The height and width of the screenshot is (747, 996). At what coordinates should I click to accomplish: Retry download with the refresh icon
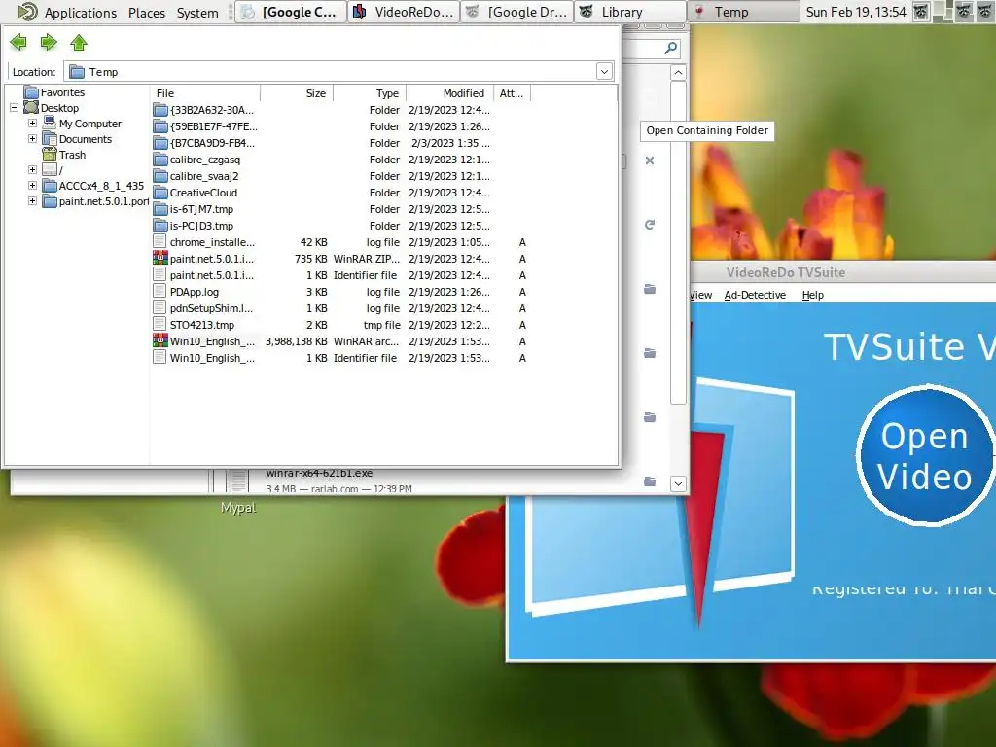(x=649, y=225)
